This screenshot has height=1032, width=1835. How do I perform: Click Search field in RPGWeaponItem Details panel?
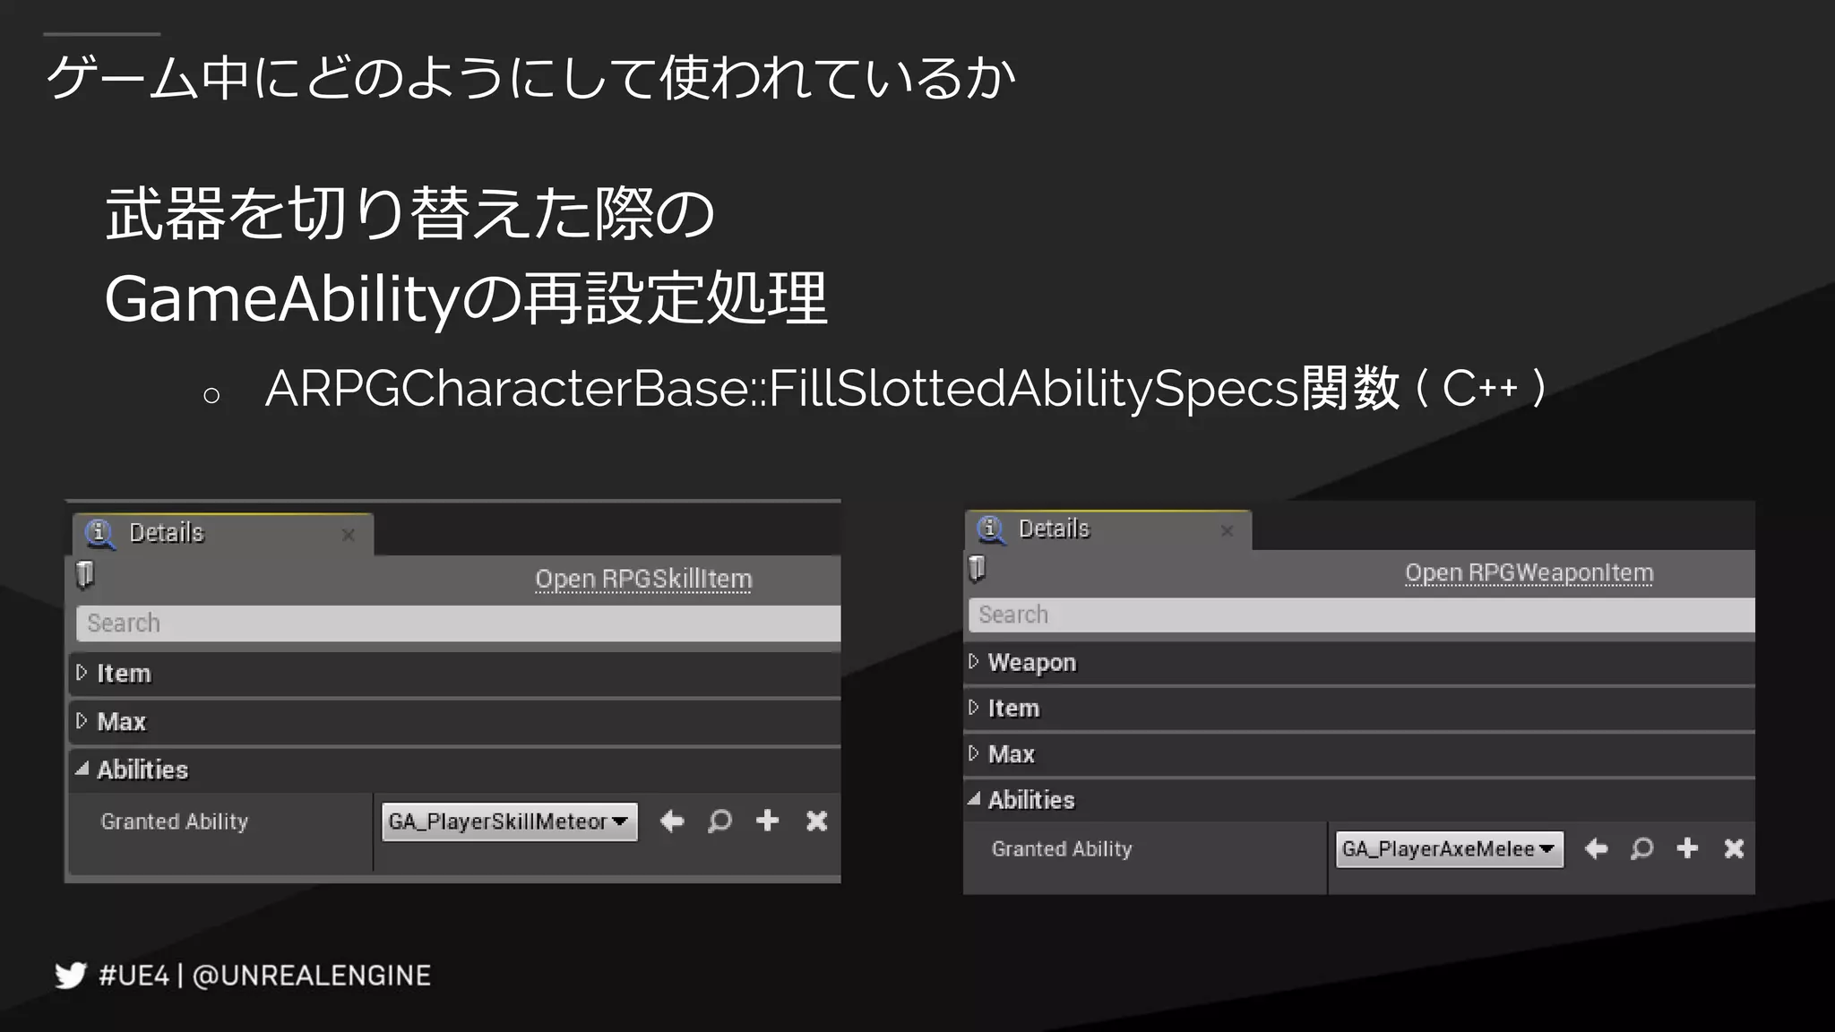point(1361,615)
